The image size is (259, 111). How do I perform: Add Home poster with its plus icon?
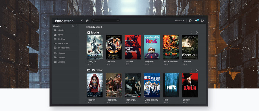pos(146,57)
